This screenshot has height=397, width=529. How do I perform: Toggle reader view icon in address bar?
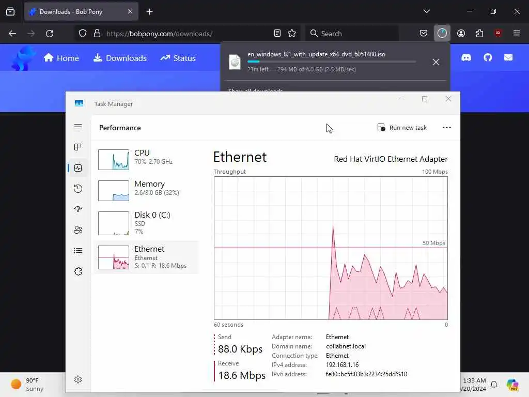coord(277,34)
